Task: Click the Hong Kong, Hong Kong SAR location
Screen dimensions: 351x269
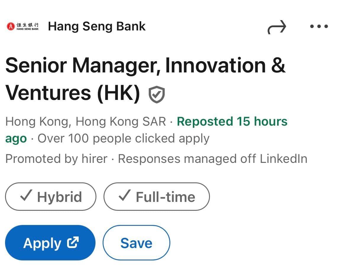Action: [85, 122]
